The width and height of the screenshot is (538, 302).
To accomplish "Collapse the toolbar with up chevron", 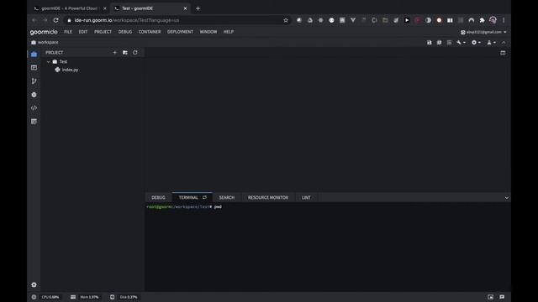I will [x=504, y=43].
